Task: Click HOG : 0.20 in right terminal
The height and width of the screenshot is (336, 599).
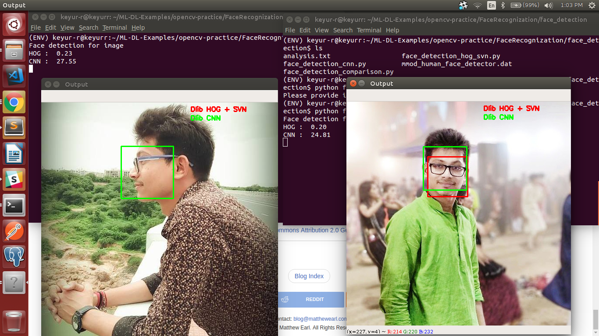Action: click(305, 127)
